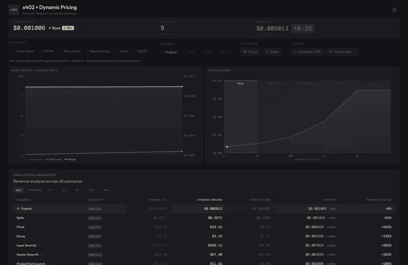Select the Black Friday scenario
408x265 pixels.
[x=98, y=51]
